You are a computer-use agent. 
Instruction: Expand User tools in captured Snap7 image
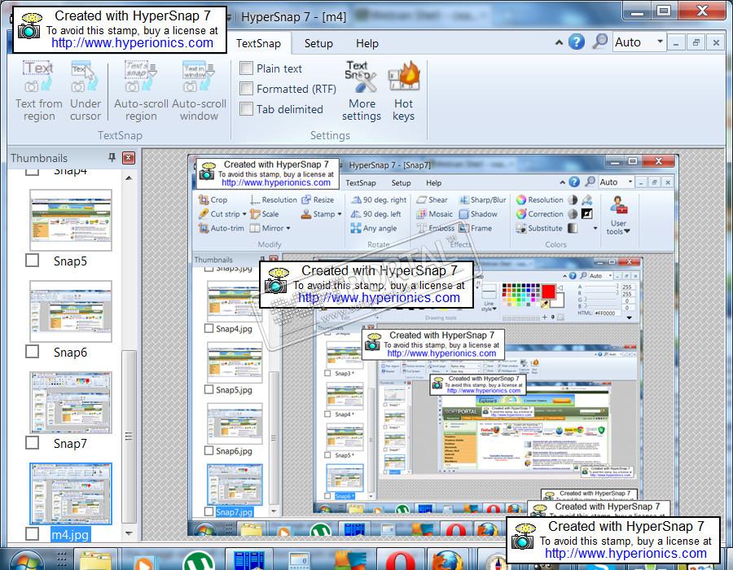click(618, 215)
